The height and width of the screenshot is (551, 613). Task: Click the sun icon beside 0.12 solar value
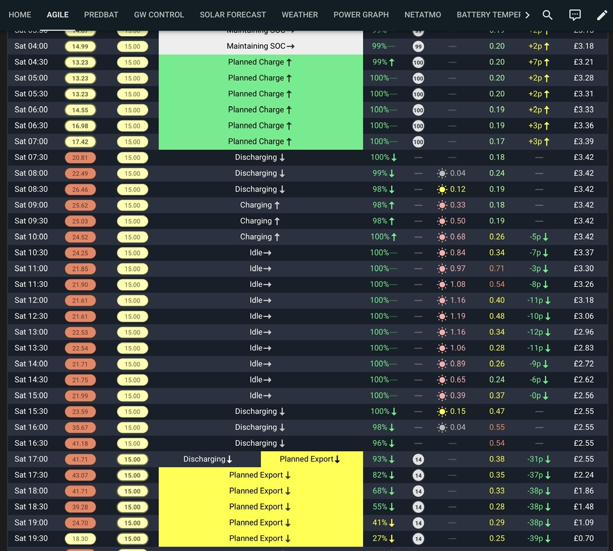click(x=442, y=190)
